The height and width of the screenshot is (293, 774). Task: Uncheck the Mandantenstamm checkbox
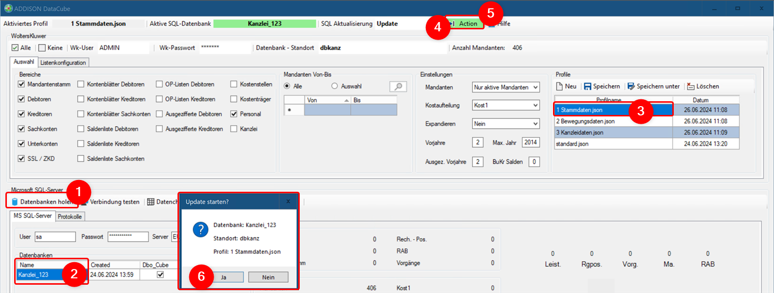click(22, 84)
